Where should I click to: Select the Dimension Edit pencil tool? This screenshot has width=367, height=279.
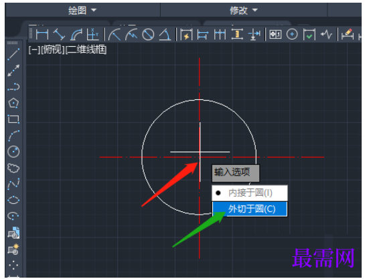click(x=348, y=34)
